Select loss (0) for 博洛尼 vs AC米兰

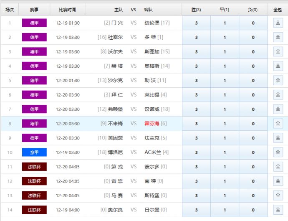pyautogui.click(x=253, y=152)
